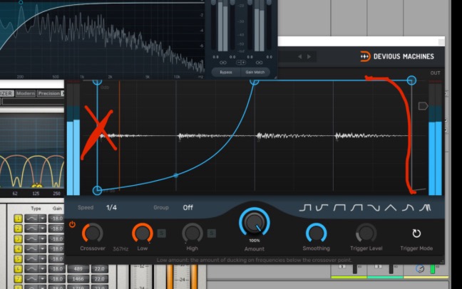Screen dimensions: 462x289
Task: Select the falling S-curve shape preset
Action: (374, 208)
